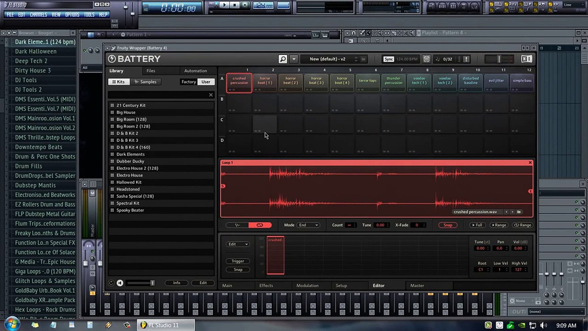Open the mixer None effect slot dropdown
The image size is (588, 331).
(526, 301)
